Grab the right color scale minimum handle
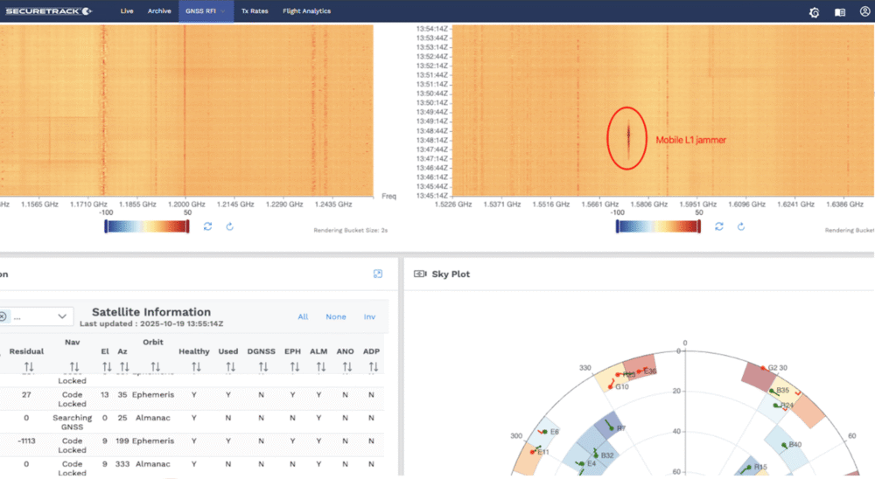 [617, 226]
